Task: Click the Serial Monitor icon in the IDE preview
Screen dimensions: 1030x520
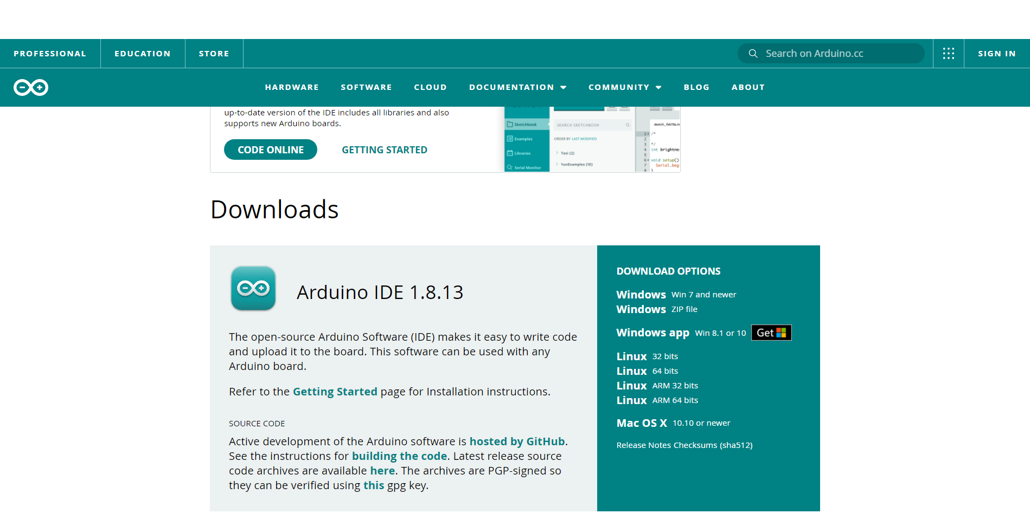Action: [x=509, y=167]
